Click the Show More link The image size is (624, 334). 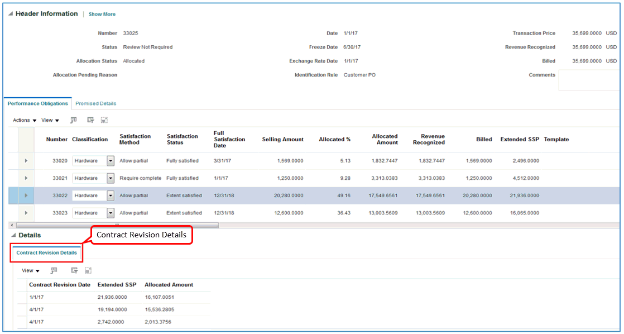pos(102,13)
